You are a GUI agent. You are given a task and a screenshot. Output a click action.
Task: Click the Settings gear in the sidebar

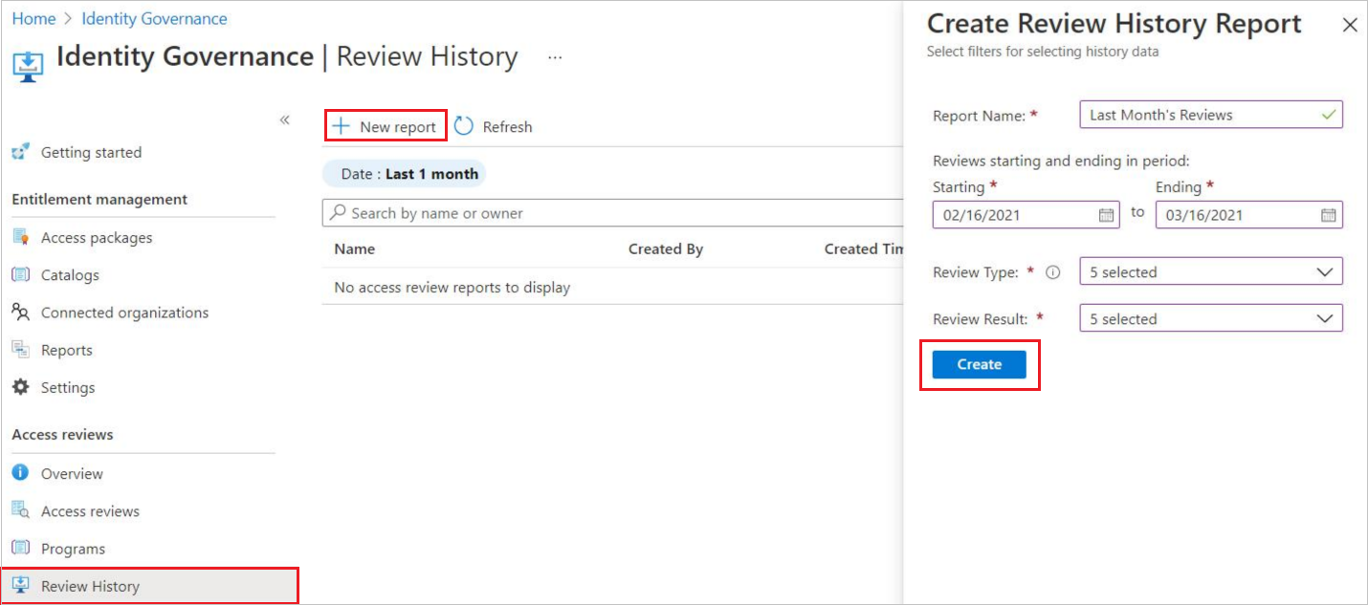(x=26, y=387)
